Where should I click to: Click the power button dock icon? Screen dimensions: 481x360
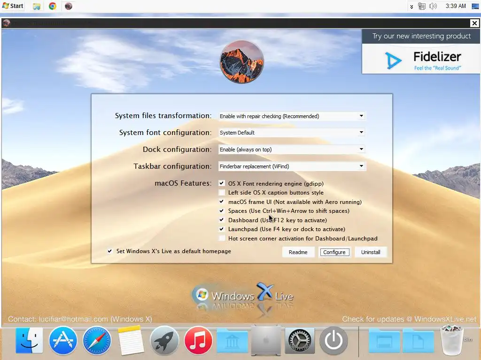(x=334, y=340)
